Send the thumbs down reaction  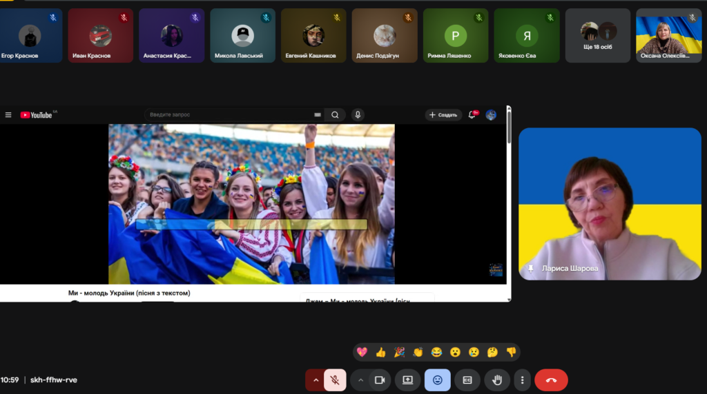[x=511, y=352]
